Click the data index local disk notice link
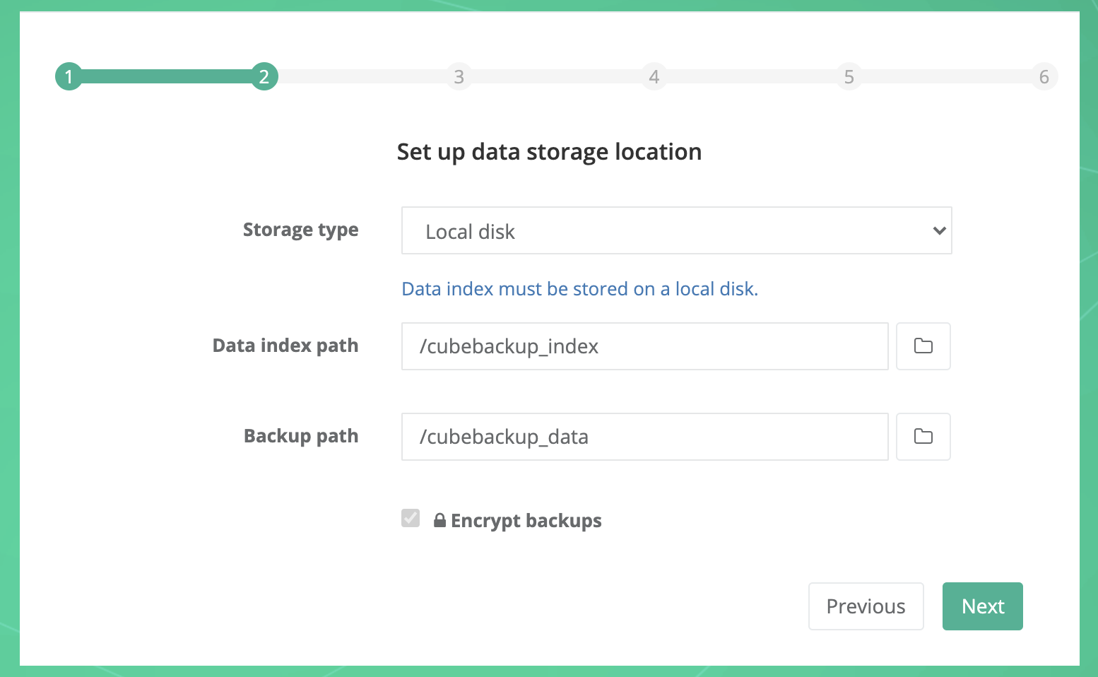Screen dimensions: 1098x677 click(579, 288)
